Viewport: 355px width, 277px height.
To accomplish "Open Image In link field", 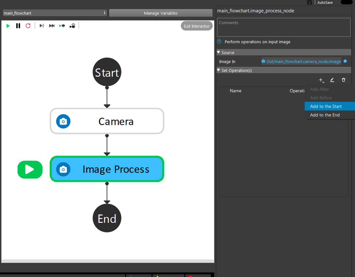I will pos(301,62).
